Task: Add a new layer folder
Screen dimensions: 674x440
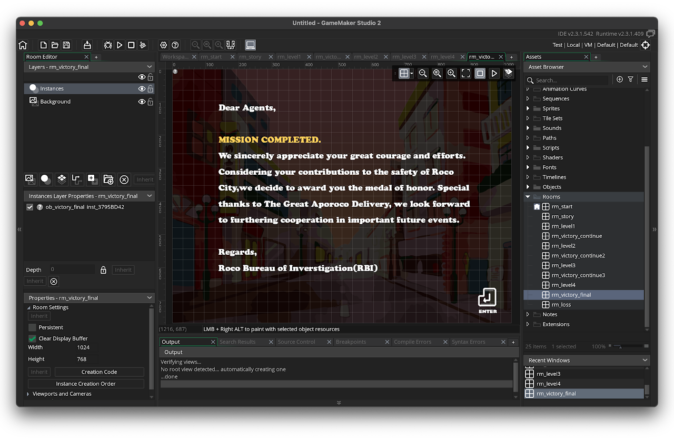Action: [108, 179]
